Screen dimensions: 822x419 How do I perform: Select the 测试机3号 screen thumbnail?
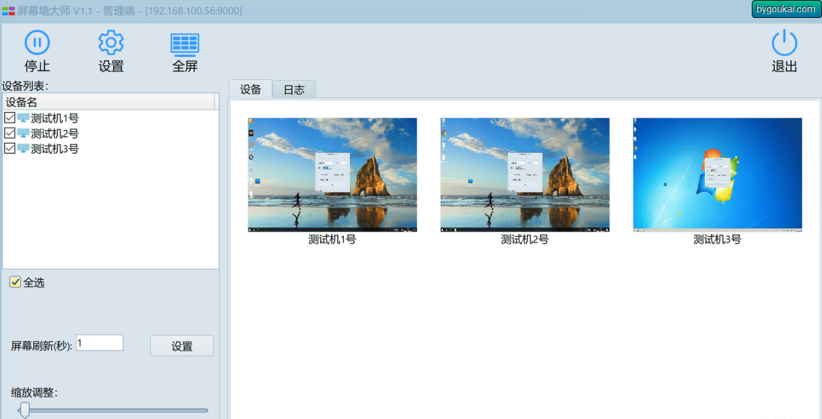tap(717, 174)
